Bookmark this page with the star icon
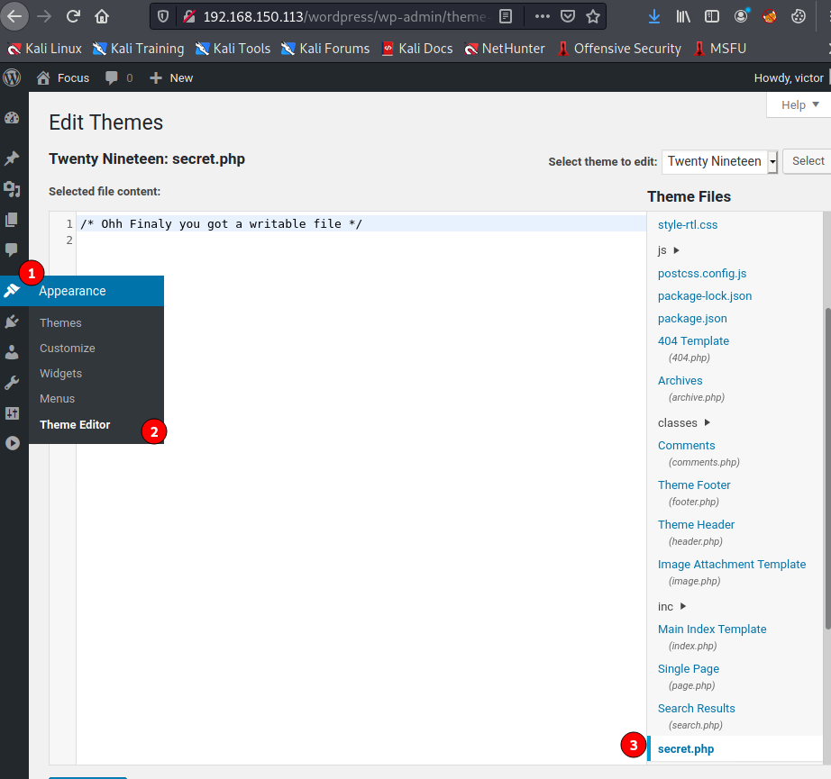831x779 pixels. click(x=592, y=16)
